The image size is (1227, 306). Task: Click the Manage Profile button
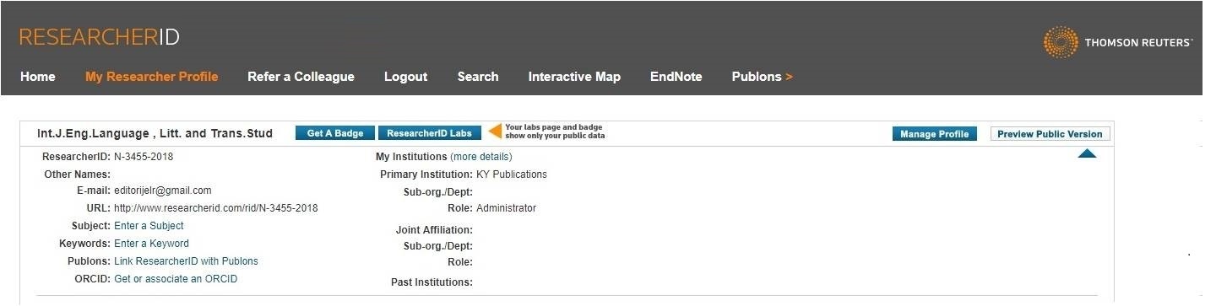[x=934, y=134]
